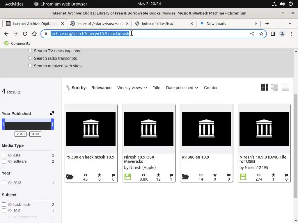Image resolution: width=298 pixels, height=223 pixels.
Task: Hide data results with eye icon
Action: coord(10,155)
